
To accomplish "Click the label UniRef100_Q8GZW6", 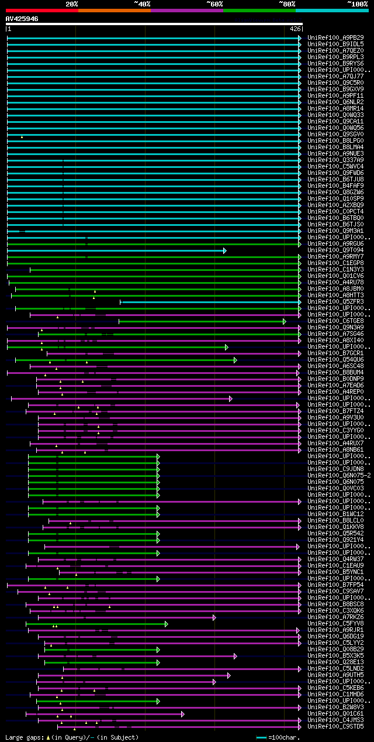I will [335, 193].
